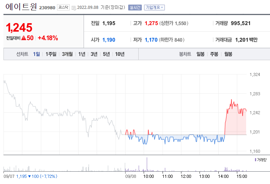Viewport: 270px width, 184px height.
Task: Click the stock code 230980
Action: pyautogui.click(x=47, y=8)
